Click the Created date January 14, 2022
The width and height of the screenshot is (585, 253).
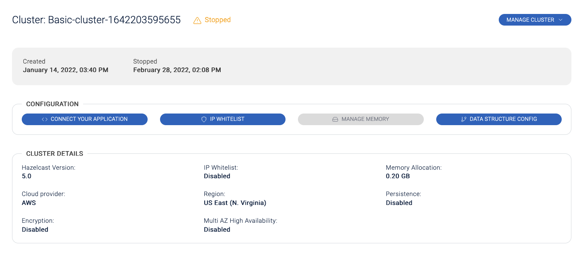(x=65, y=70)
